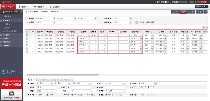210x101 pixels.
Task: Click the 삭제 delete button
Action: pyautogui.click(x=191, y=12)
